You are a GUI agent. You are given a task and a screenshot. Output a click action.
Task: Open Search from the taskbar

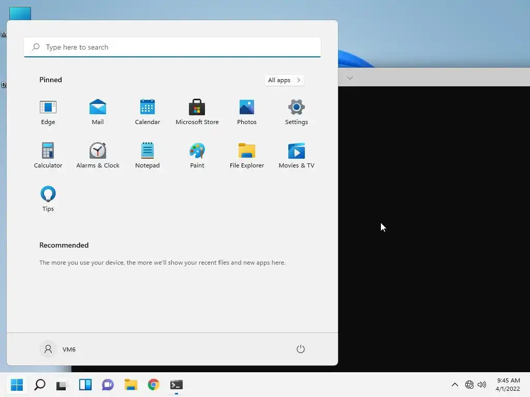click(x=40, y=385)
